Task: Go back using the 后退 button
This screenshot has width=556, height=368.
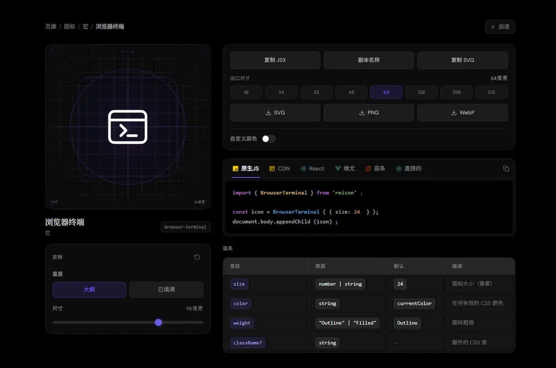Action: (500, 27)
